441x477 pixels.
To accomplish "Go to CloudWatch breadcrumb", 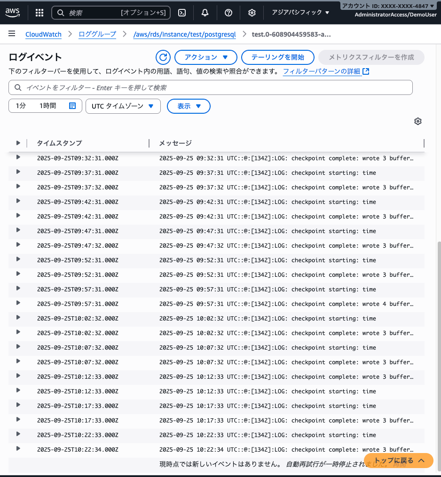I will pyautogui.click(x=43, y=34).
